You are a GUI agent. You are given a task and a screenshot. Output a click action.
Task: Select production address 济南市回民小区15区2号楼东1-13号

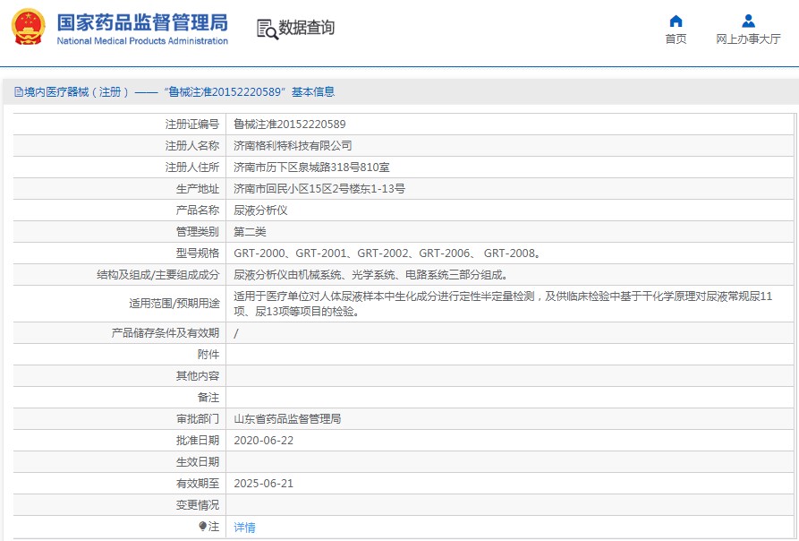pos(319,189)
